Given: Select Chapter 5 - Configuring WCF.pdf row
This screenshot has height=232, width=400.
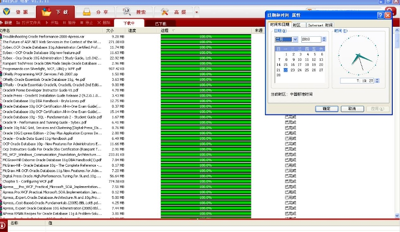Looking at the screenshot, I should pyautogui.click(x=28, y=181).
